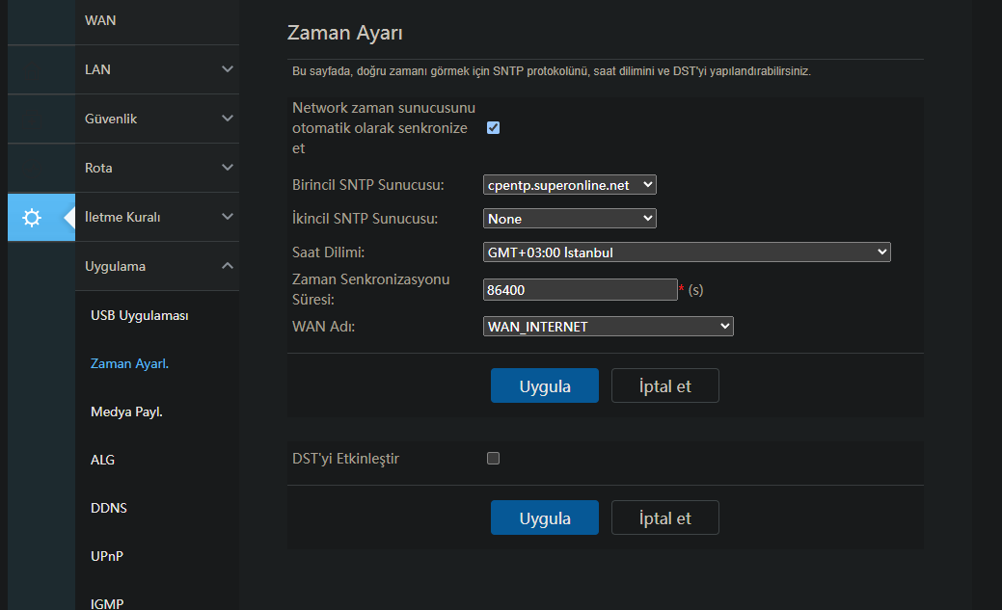
Task: Expand the Rota menu chevron
Action: pyautogui.click(x=227, y=168)
